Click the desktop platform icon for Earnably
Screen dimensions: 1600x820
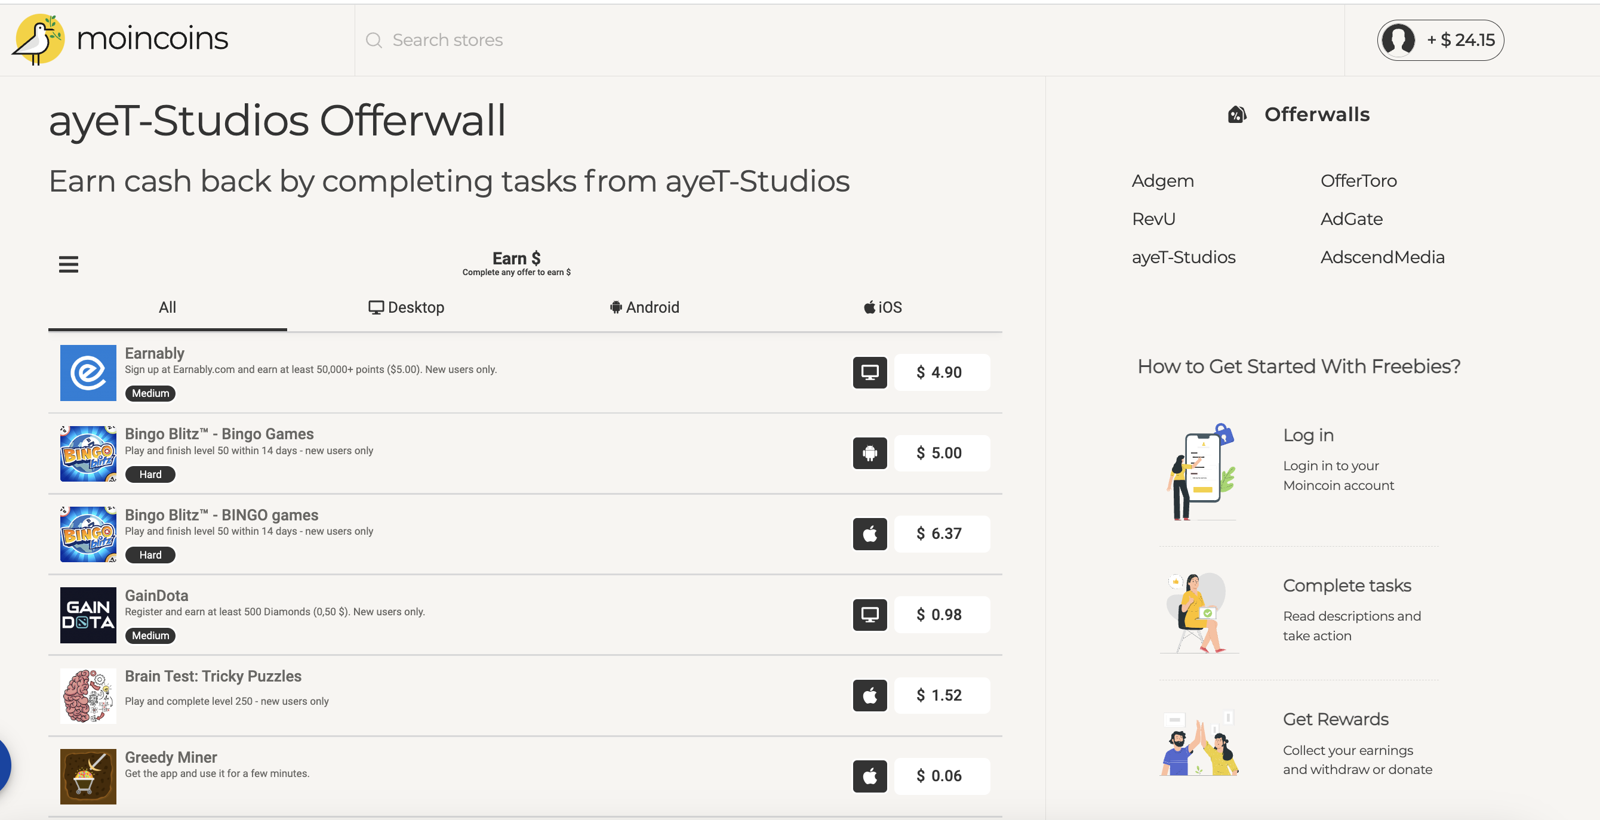tap(870, 372)
